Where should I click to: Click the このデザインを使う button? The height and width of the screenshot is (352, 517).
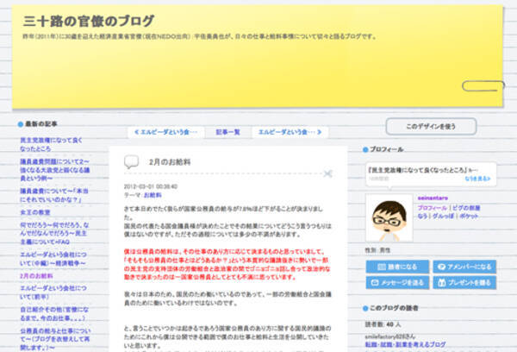(429, 126)
